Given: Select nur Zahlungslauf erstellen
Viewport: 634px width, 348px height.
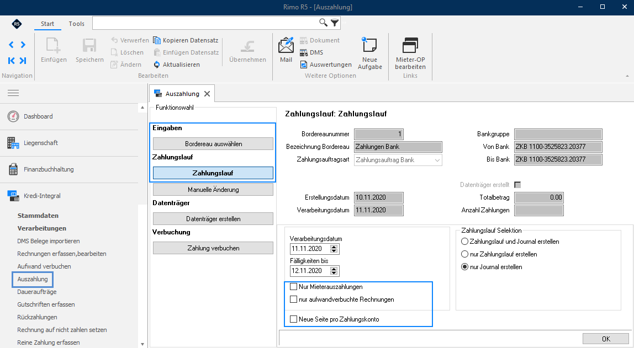Looking at the screenshot, I should [x=464, y=254].
